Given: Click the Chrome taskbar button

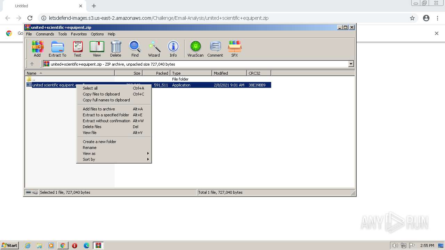Looking at the screenshot, I should point(63,245).
